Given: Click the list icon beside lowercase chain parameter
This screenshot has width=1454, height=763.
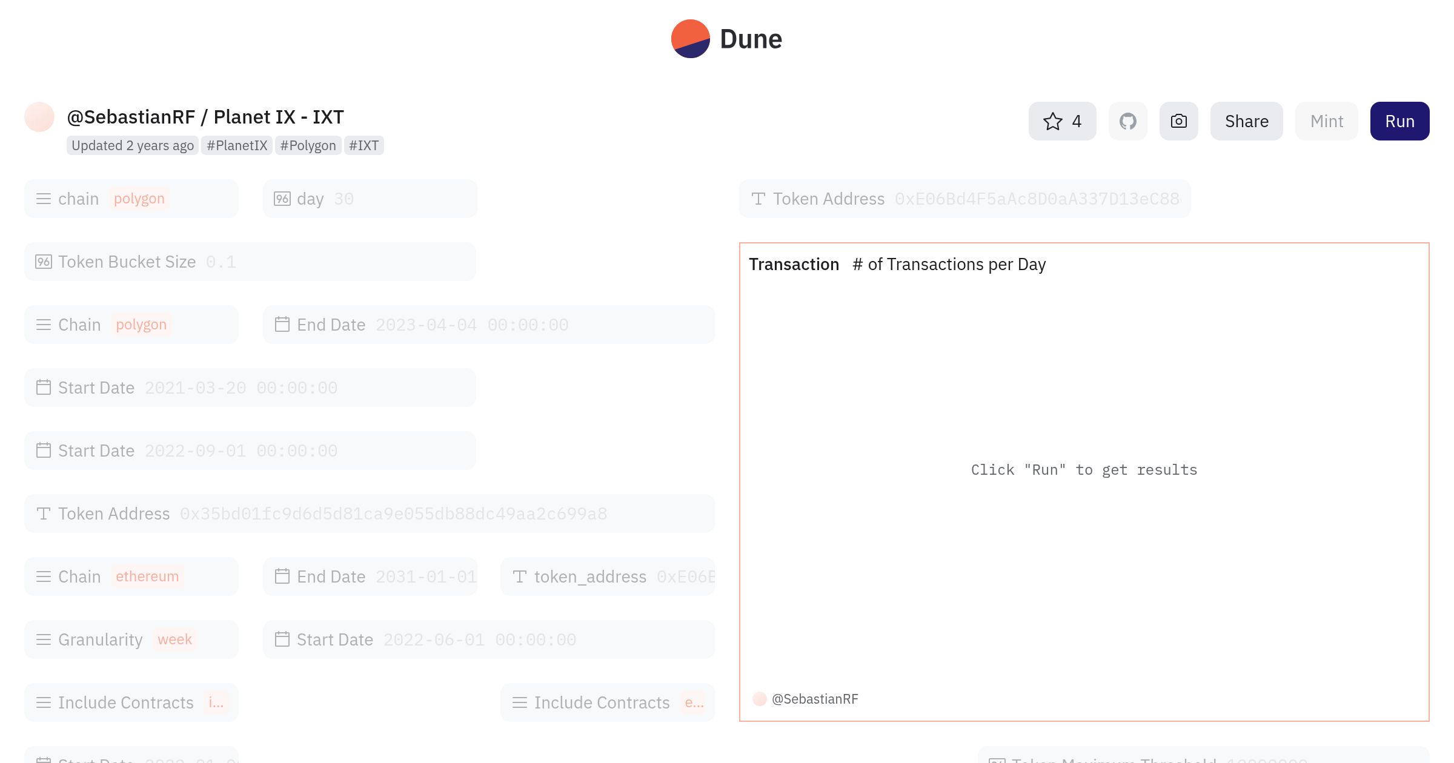Looking at the screenshot, I should (44, 199).
